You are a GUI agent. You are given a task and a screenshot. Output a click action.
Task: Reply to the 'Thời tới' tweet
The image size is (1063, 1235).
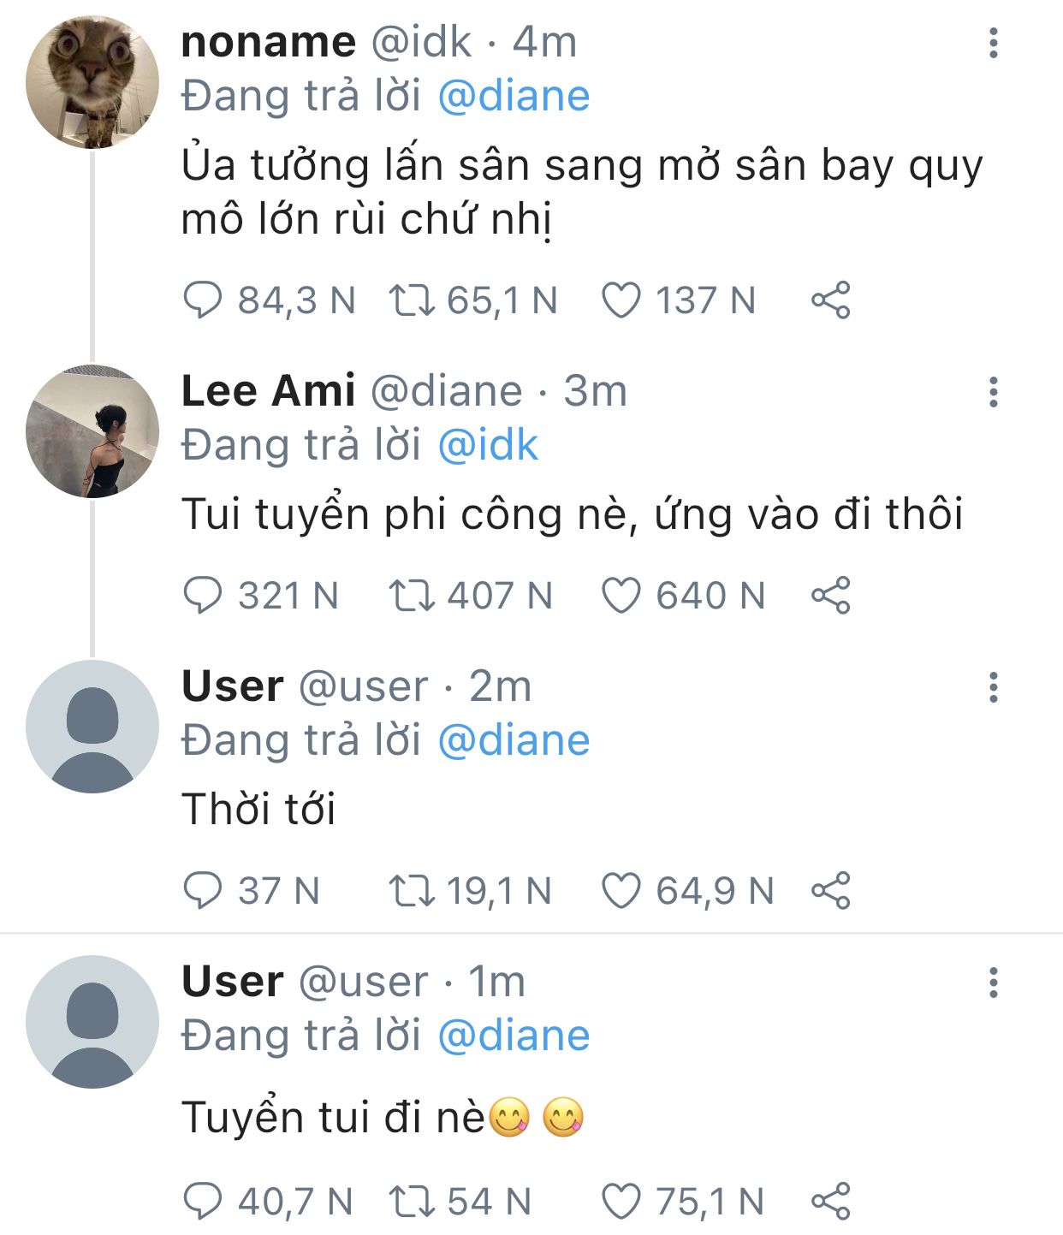203,891
